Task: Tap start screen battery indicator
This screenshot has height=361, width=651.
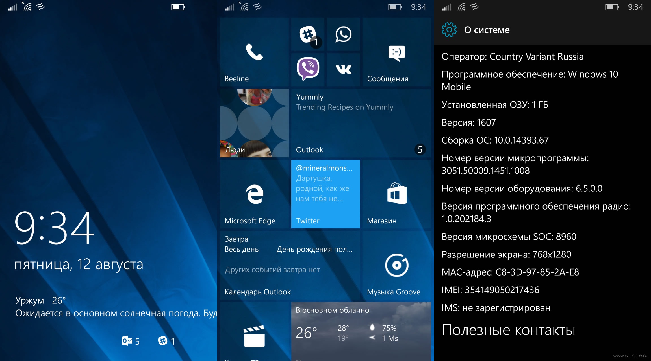Action: click(x=395, y=7)
